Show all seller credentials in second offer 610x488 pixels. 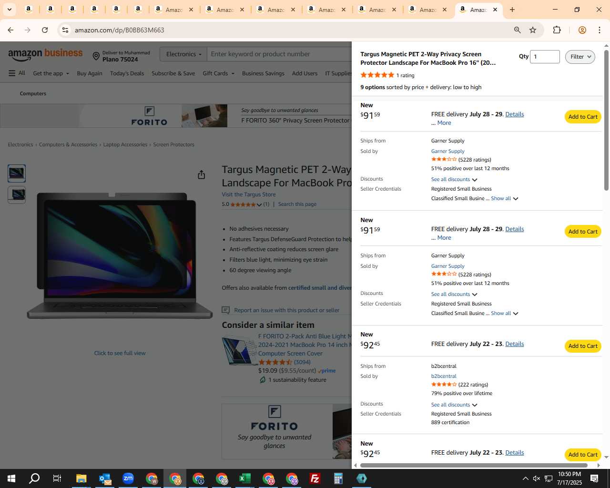(x=504, y=313)
